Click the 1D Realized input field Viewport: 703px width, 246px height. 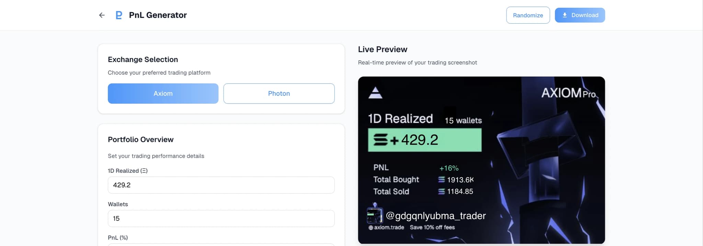coord(221,185)
